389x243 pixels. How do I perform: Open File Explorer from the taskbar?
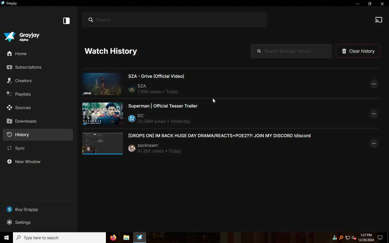tap(126, 238)
